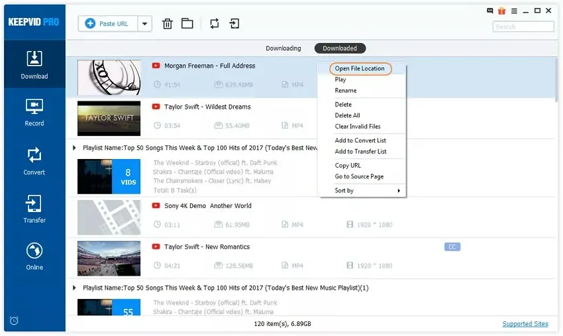The image size is (563, 336).
Task: Click the 04:21 duration of New Romantics
Action: pyautogui.click(x=172, y=266)
